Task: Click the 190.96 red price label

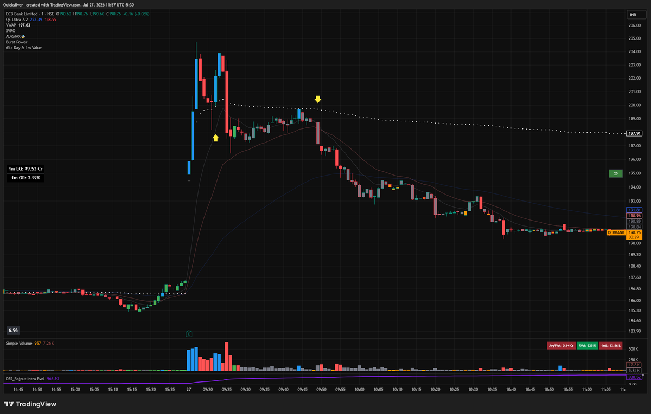Action: 635,216
